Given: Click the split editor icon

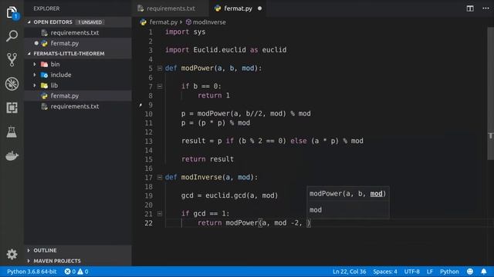Looking at the screenshot, I should point(470,8).
